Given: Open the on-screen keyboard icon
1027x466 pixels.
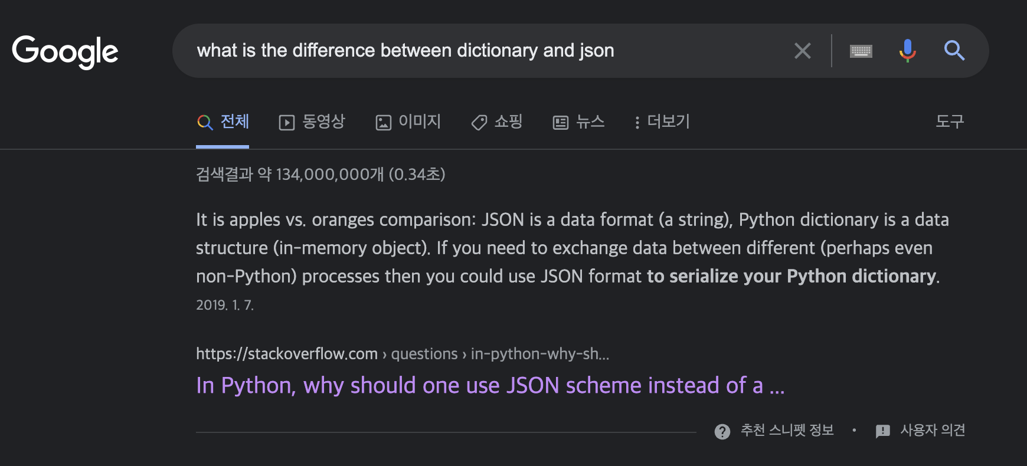Looking at the screenshot, I should pos(860,51).
